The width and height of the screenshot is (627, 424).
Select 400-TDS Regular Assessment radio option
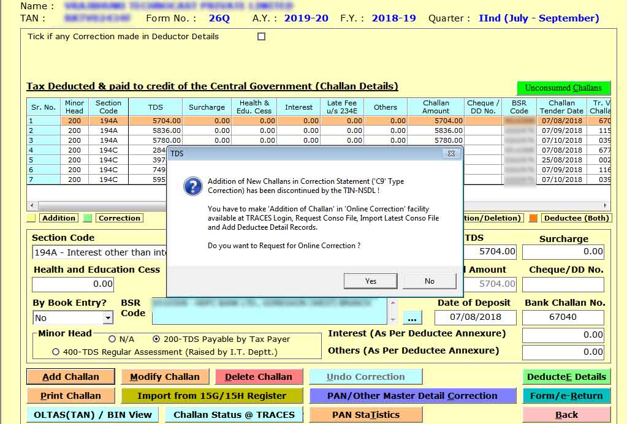(56, 352)
